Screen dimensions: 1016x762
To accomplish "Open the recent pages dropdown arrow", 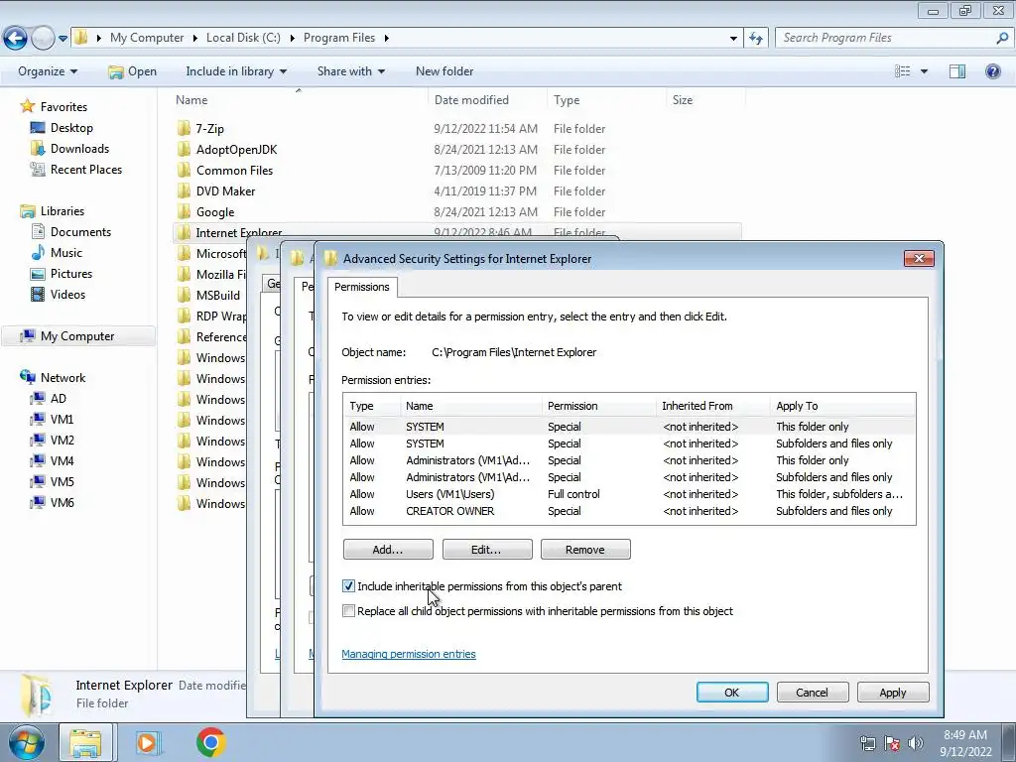I will pyautogui.click(x=63, y=39).
